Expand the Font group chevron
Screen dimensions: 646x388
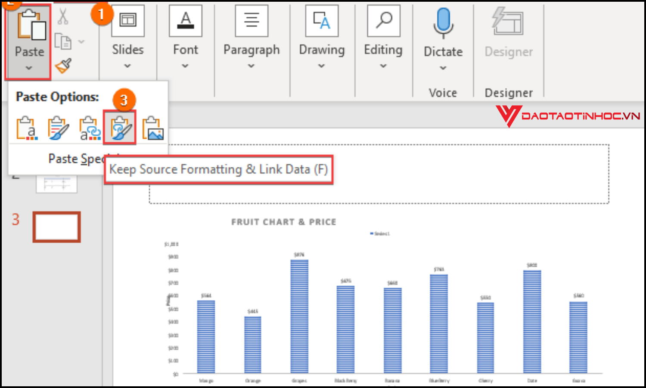(x=185, y=66)
